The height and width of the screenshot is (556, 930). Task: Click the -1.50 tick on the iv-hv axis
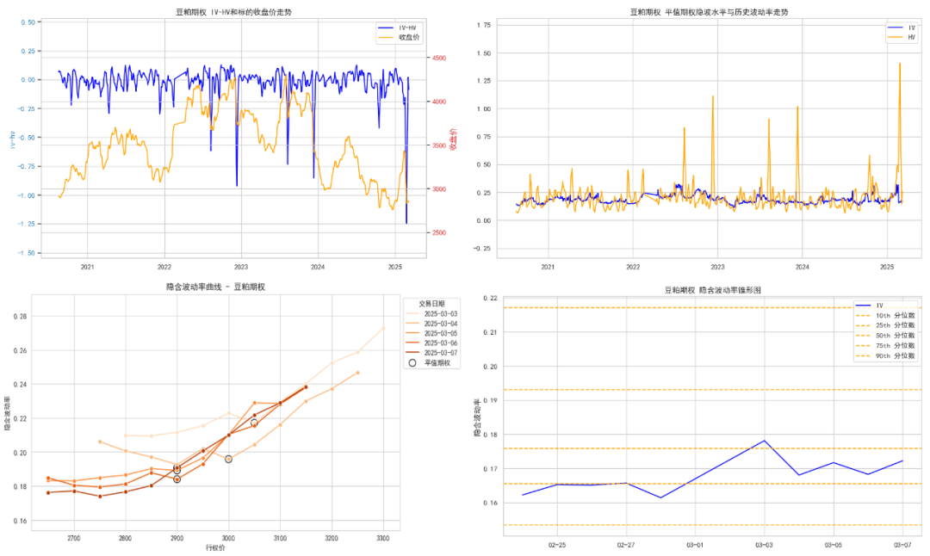(x=26, y=253)
